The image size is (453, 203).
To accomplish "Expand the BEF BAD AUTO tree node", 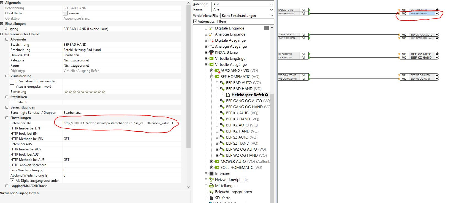I will click(x=217, y=83).
